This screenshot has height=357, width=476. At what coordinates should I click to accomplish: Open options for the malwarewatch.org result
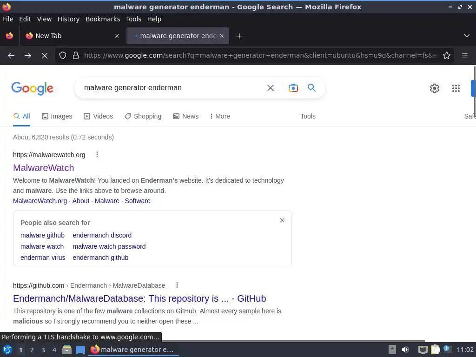coord(97,154)
